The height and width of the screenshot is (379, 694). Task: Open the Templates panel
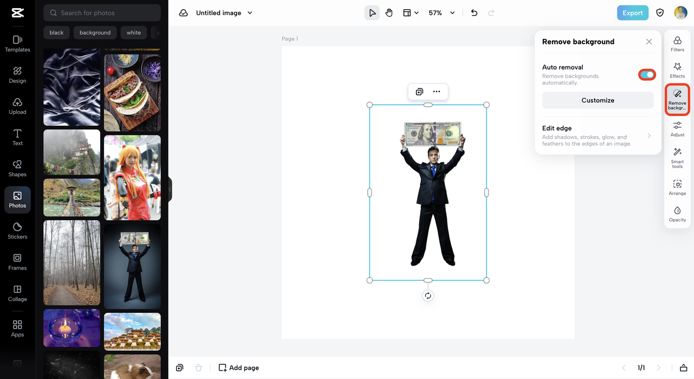tap(17, 44)
